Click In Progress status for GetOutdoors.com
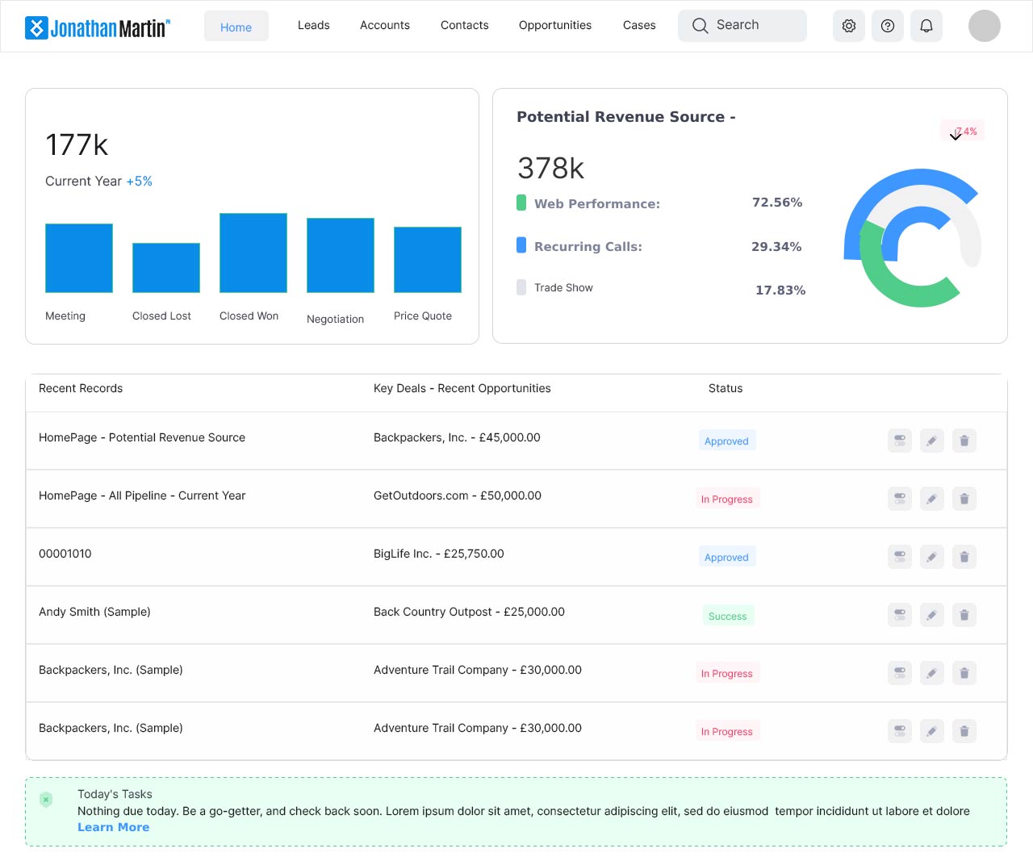1033x861 pixels. click(726, 499)
